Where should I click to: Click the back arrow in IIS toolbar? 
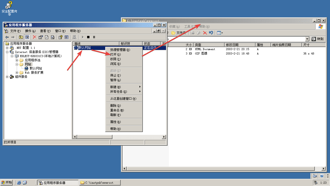[x=7, y=37]
